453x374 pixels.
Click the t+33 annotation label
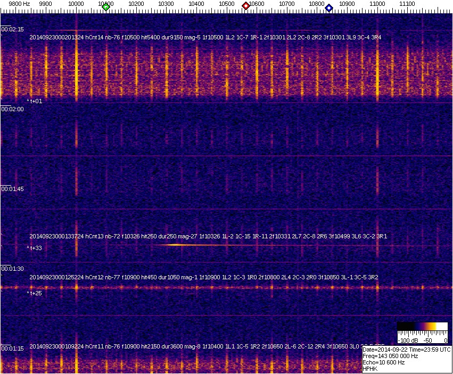click(35, 248)
